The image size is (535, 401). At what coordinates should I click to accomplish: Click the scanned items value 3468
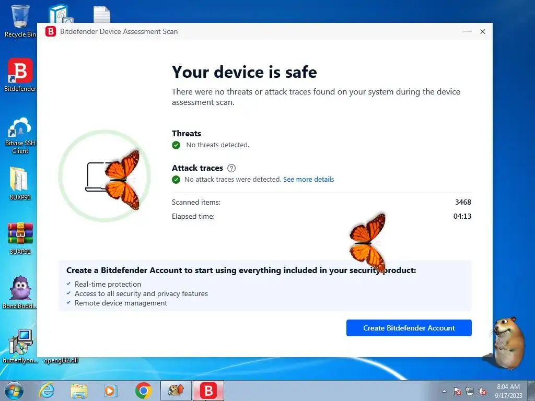463,202
